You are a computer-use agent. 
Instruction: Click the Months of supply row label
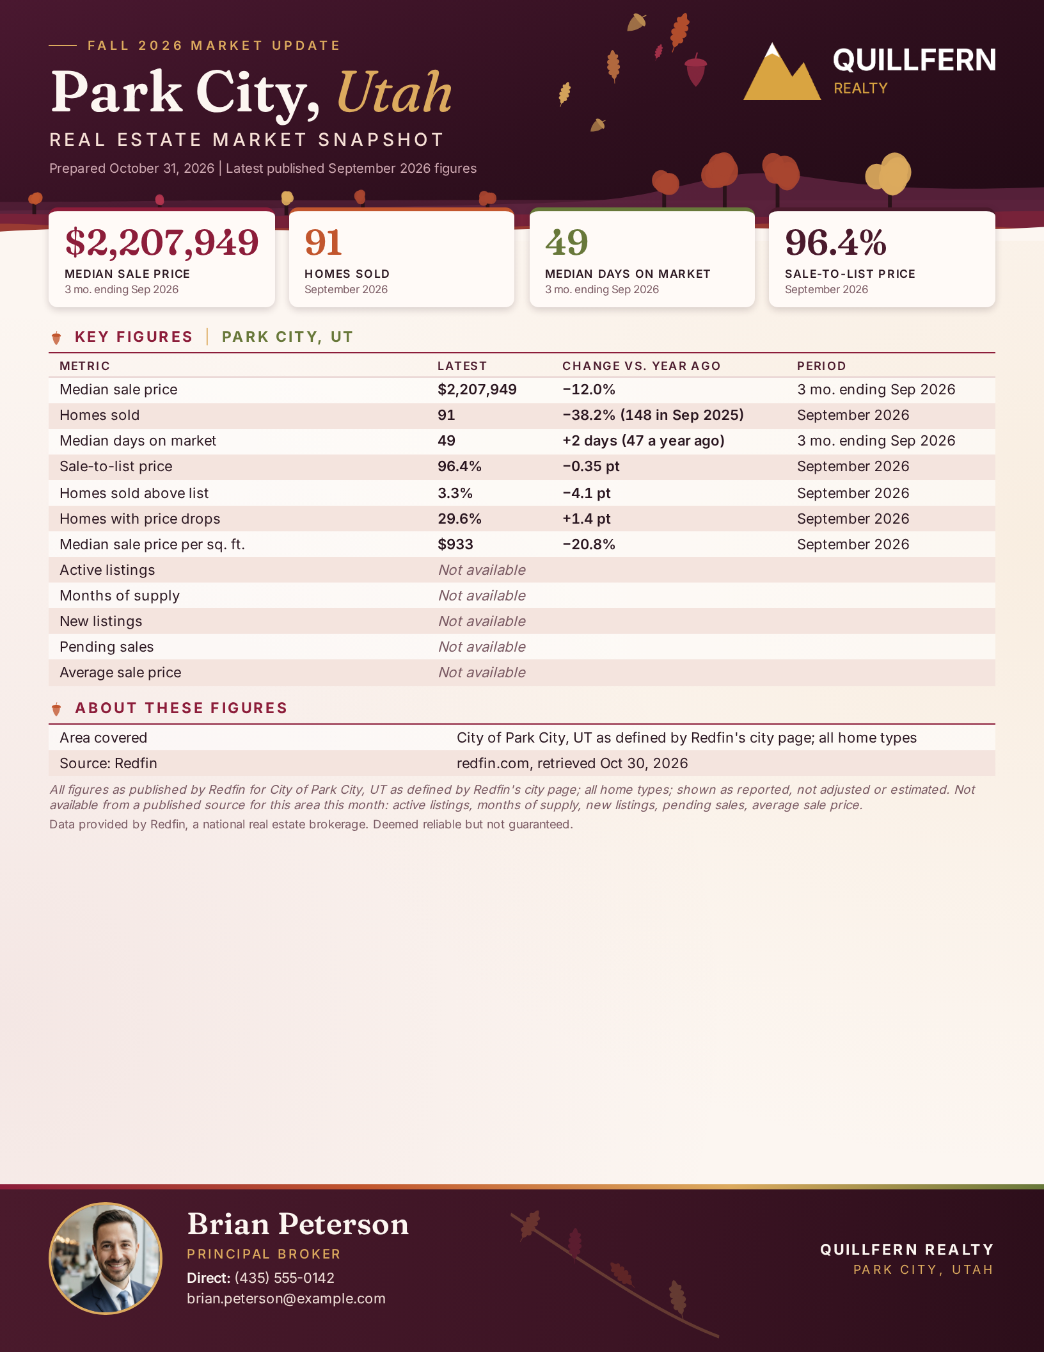click(119, 595)
